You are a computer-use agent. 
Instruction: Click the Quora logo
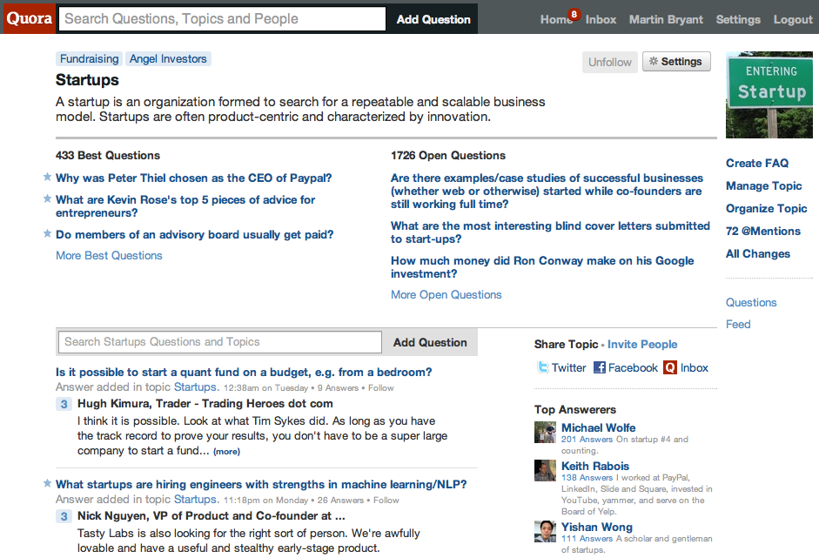click(x=29, y=19)
